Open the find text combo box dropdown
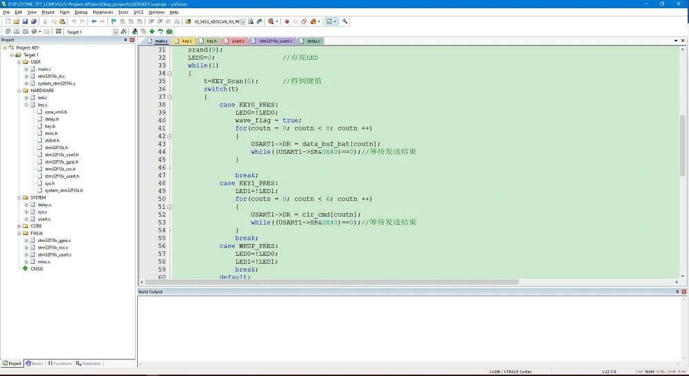689x376 pixels. point(242,21)
